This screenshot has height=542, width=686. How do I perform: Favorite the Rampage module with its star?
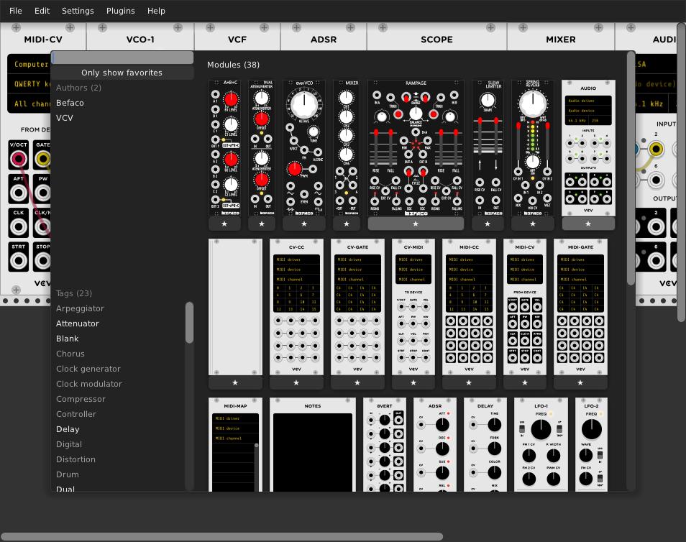pyautogui.click(x=415, y=224)
